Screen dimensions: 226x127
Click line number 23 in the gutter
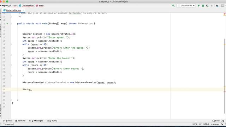coord(4,58)
